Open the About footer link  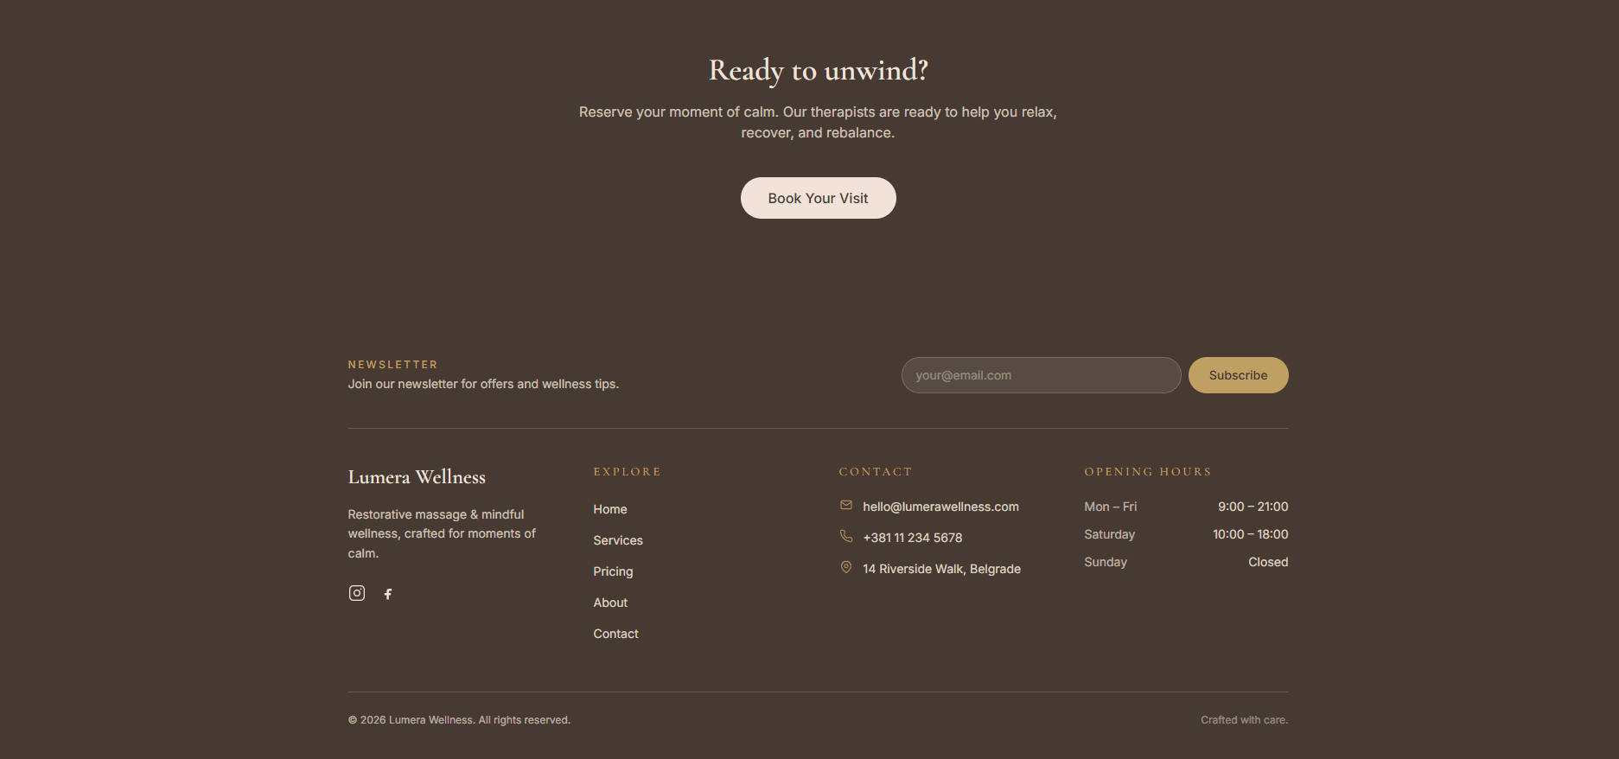pyautogui.click(x=610, y=603)
